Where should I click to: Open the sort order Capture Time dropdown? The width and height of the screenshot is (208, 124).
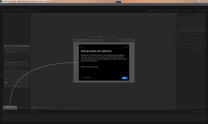[x=73, y=107]
